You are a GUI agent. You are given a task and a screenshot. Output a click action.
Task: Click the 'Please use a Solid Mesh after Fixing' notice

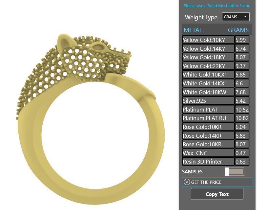[x=217, y=6]
